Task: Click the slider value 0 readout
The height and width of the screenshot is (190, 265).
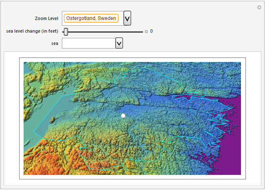Action: (151, 31)
